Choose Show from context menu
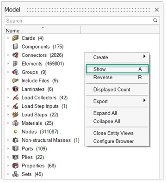The height and width of the screenshot is (183, 167). (x=117, y=69)
